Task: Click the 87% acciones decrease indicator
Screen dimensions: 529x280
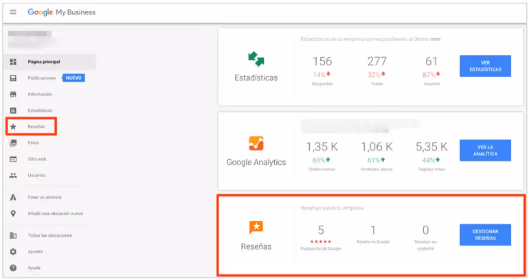Action: click(x=431, y=75)
